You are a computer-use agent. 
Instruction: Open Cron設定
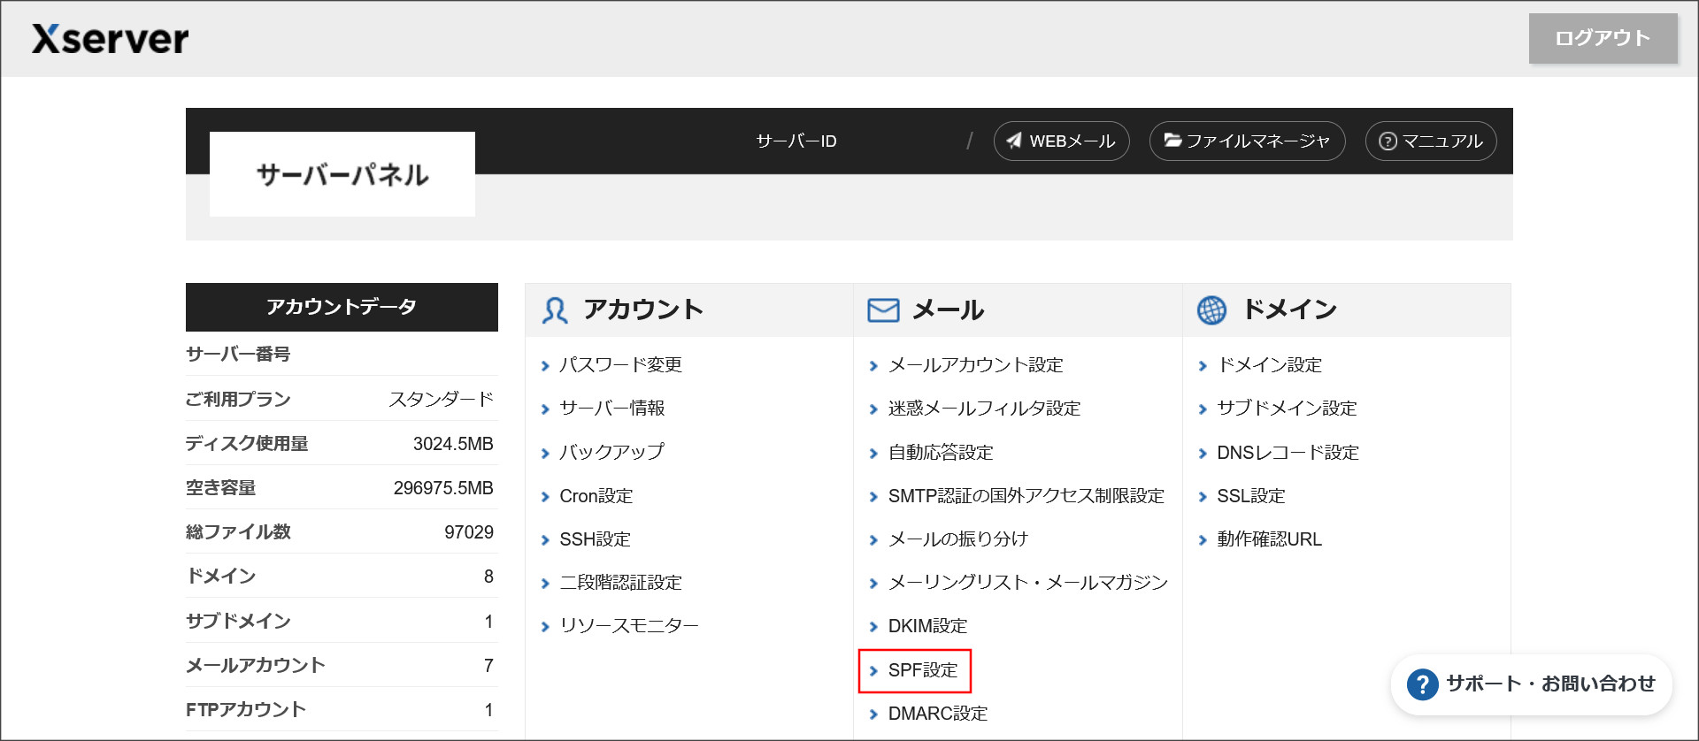point(596,496)
